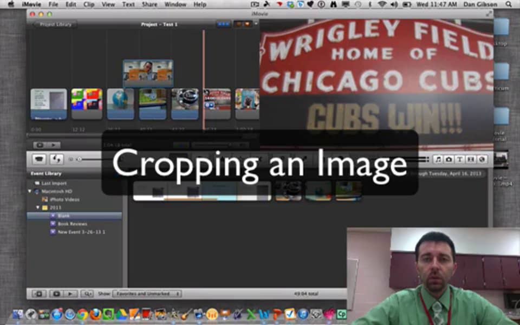Open the Transitions browser icon
Viewport: 520px width, 325px height.
coord(471,159)
